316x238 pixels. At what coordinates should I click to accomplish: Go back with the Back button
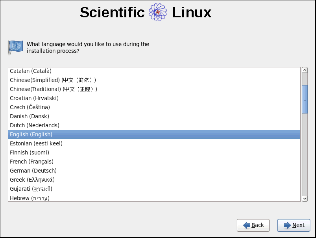coord(253,225)
